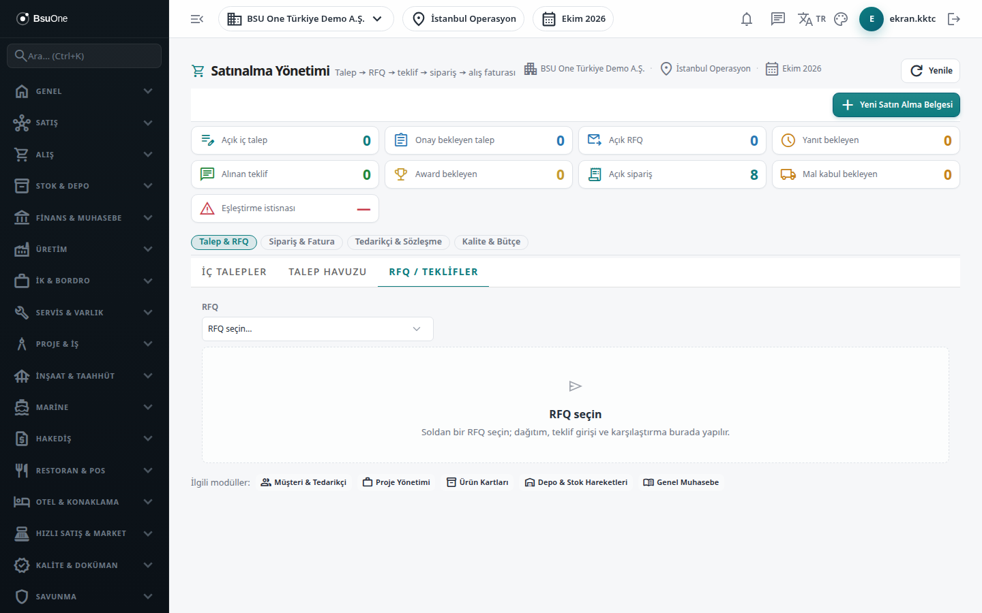Open the Açık sipariş stat card
The width and height of the screenshot is (982, 613).
(x=672, y=174)
